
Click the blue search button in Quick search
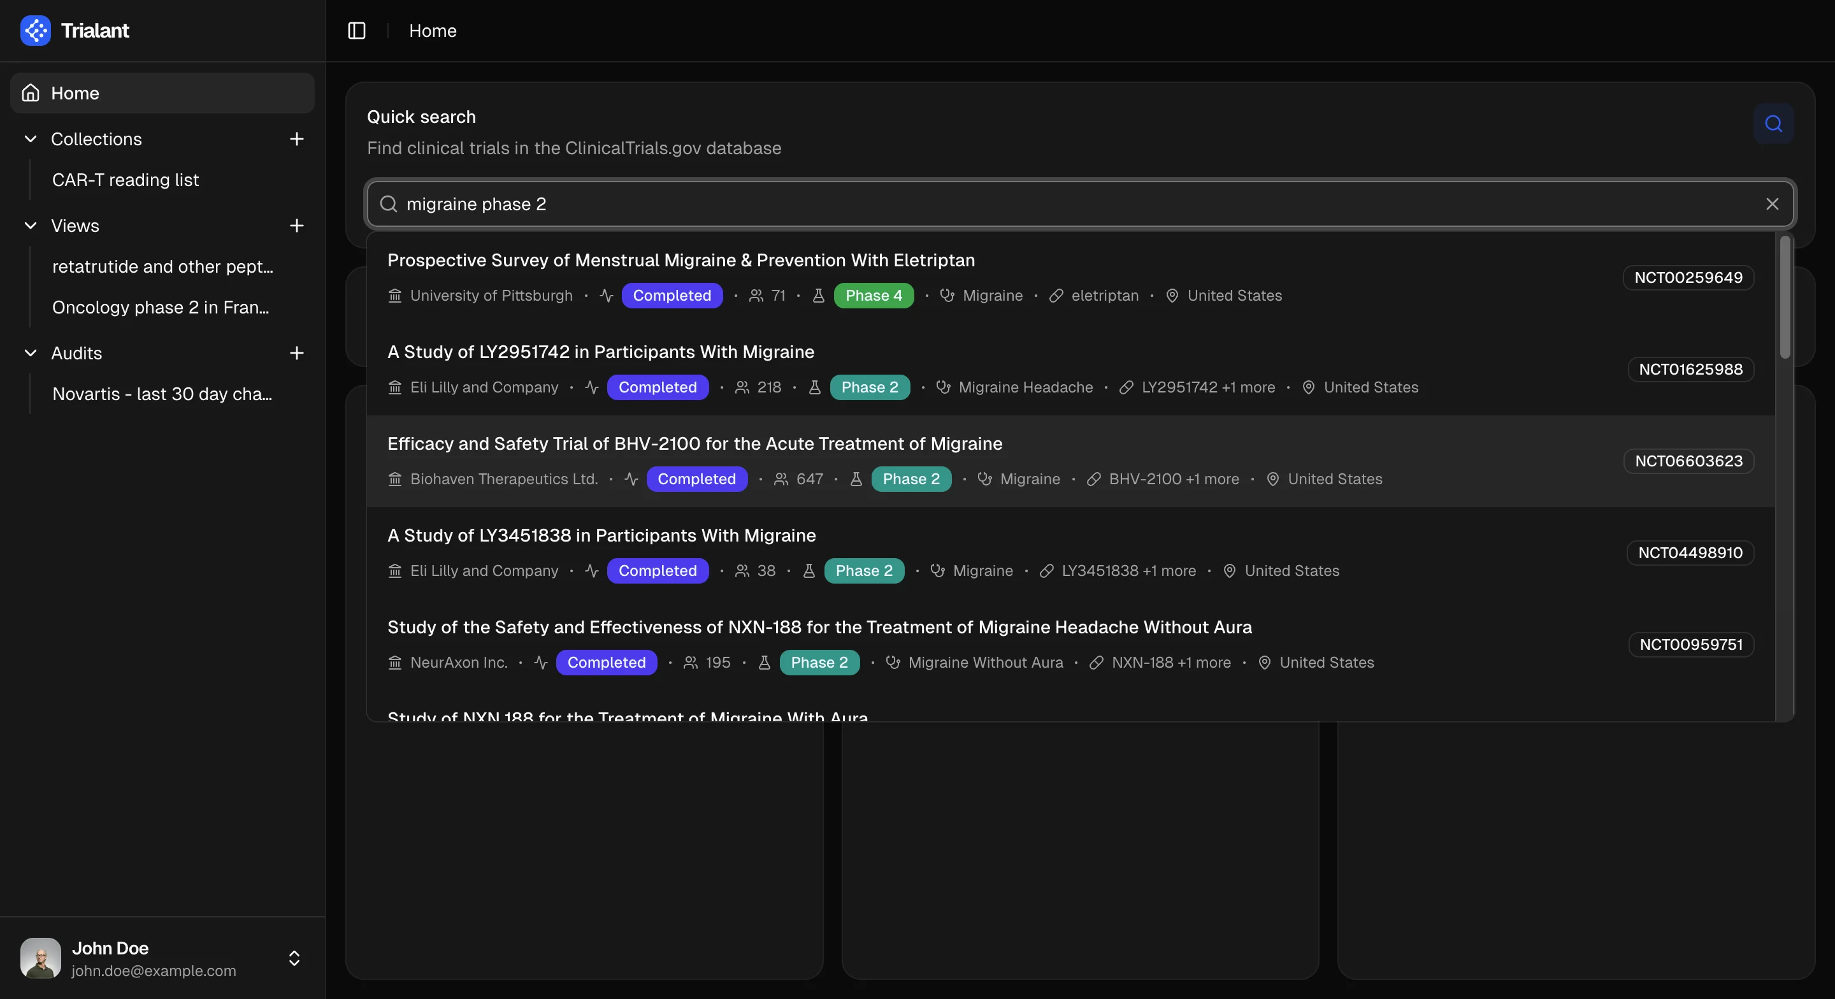[x=1774, y=124]
